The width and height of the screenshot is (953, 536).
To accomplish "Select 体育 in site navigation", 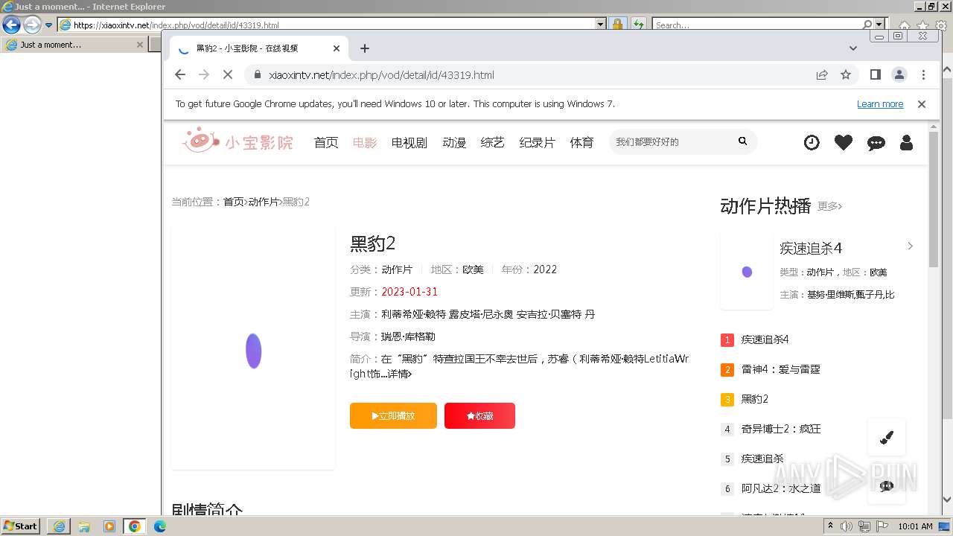I will click(582, 142).
